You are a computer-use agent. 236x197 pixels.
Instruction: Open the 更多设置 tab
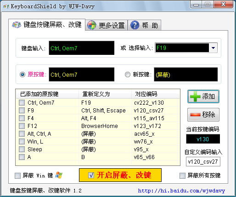pos(107,25)
